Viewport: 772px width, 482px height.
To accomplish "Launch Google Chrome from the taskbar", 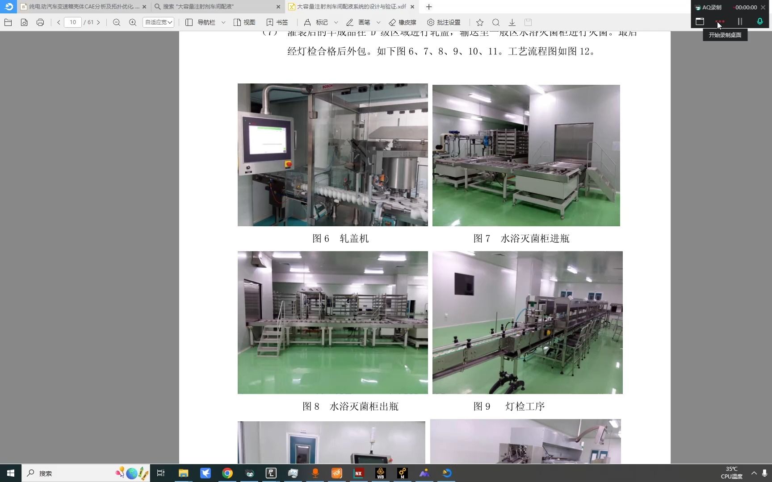I will 227,473.
